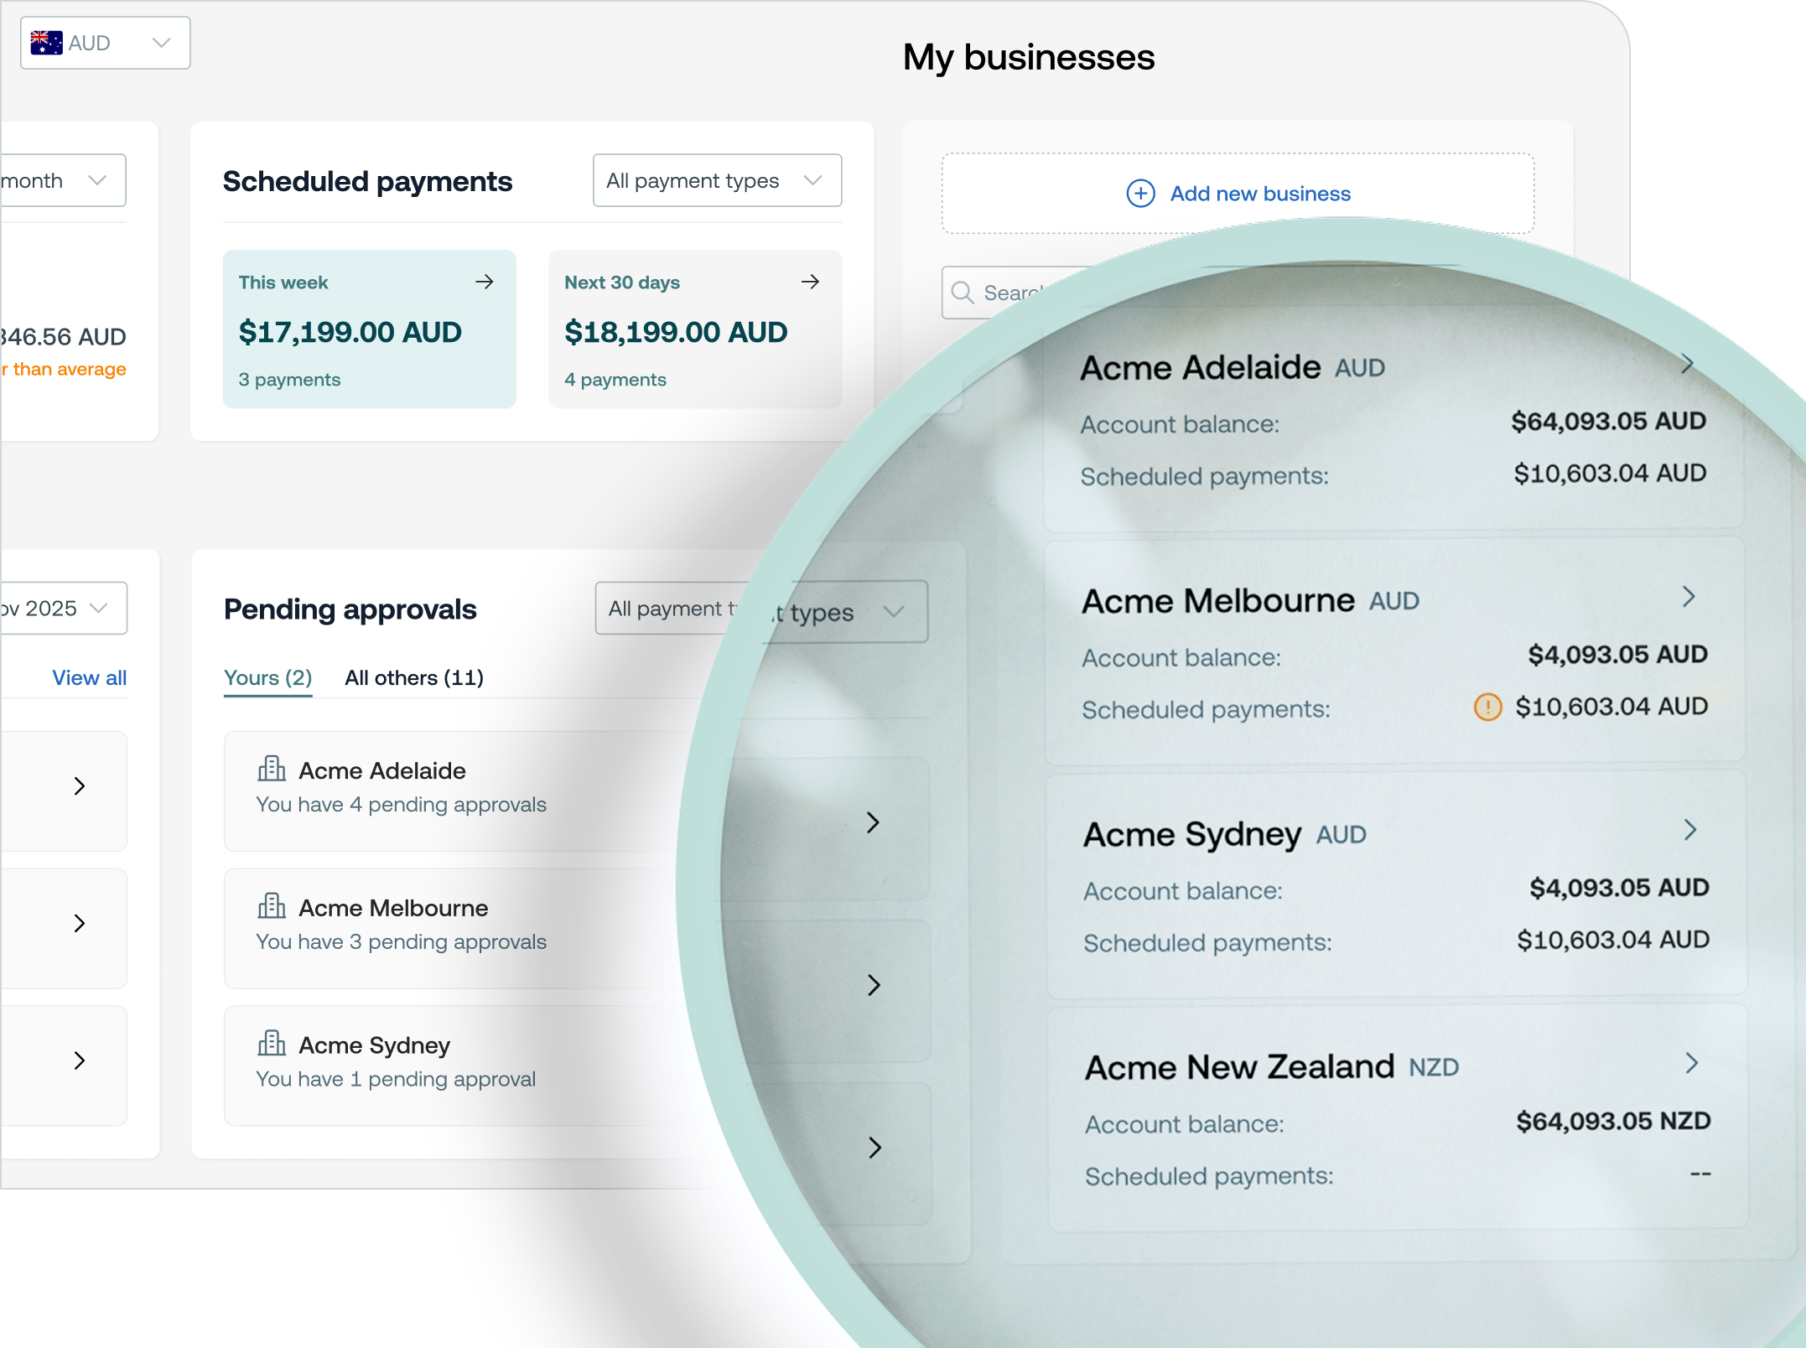Click the building icon beside Acme Sydney
The image size is (1806, 1348).
272,1044
